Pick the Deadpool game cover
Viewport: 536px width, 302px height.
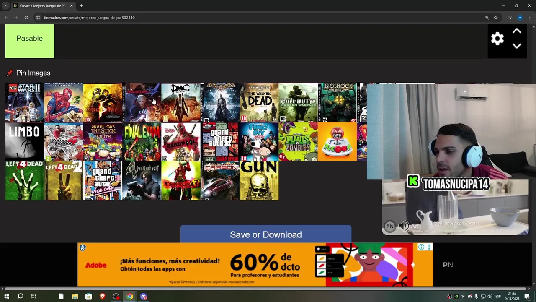click(181, 142)
